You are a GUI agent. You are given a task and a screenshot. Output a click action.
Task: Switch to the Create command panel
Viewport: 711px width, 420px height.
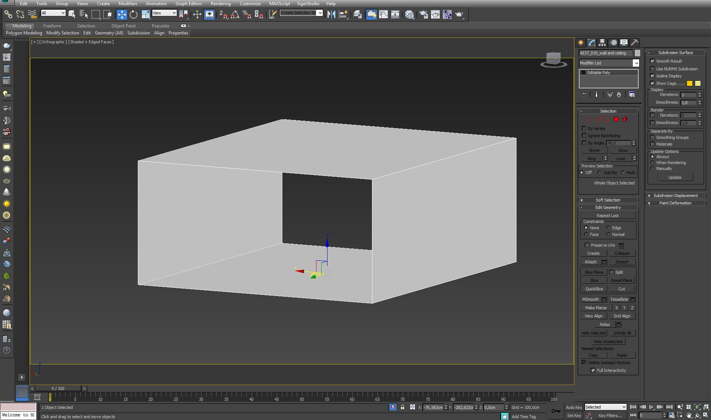tap(581, 43)
